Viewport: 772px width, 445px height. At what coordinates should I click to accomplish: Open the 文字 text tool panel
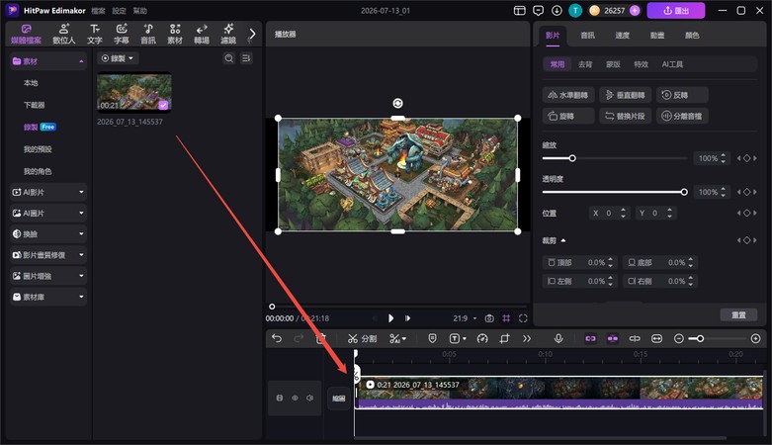(x=95, y=34)
